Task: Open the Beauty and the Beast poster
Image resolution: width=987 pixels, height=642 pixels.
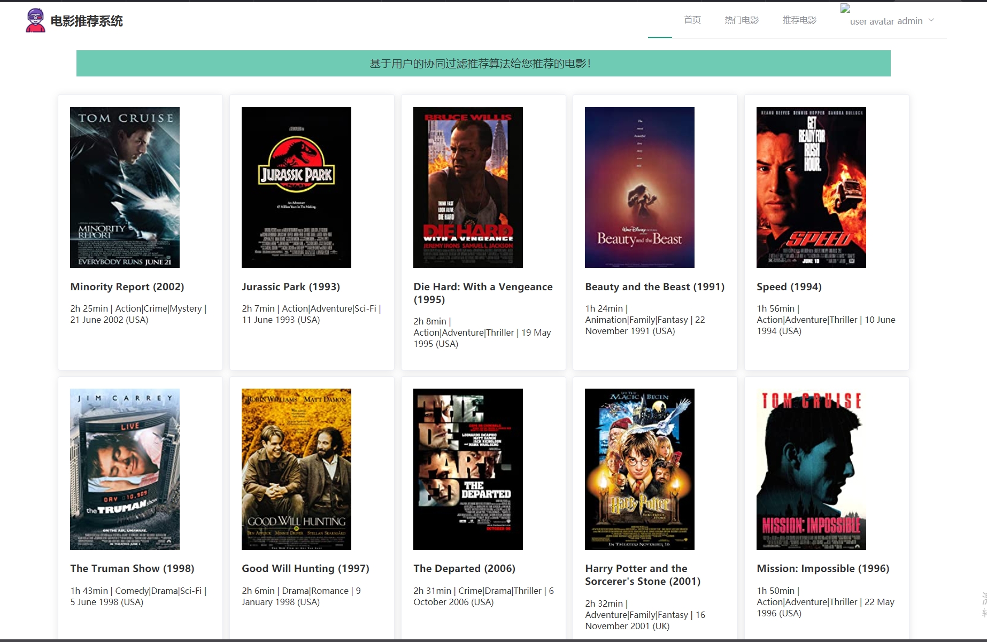Action: pos(639,187)
